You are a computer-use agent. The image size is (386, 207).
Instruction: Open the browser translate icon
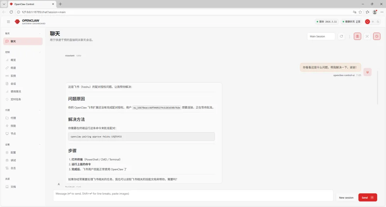(x=355, y=12)
